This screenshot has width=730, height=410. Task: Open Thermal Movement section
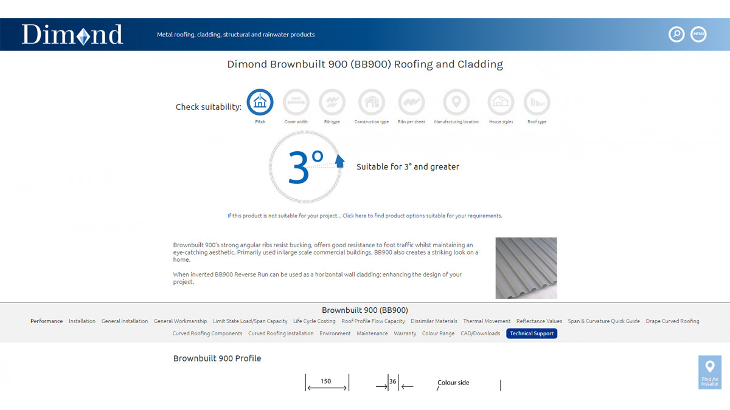pyautogui.click(x=487, y=321)
